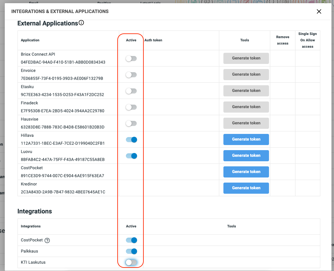Disable the Hillava active toggle
The height and width of the screenshot is (271, 334).
(131, 140)
